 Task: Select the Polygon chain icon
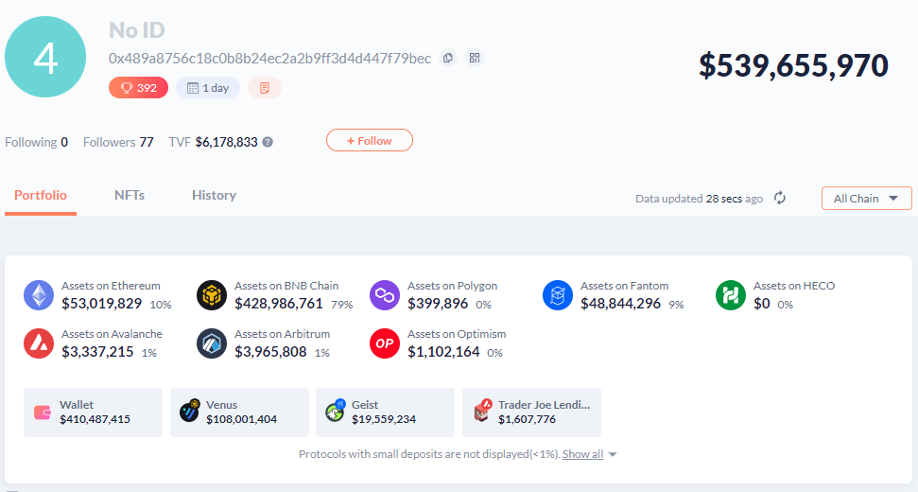[385, 294]
